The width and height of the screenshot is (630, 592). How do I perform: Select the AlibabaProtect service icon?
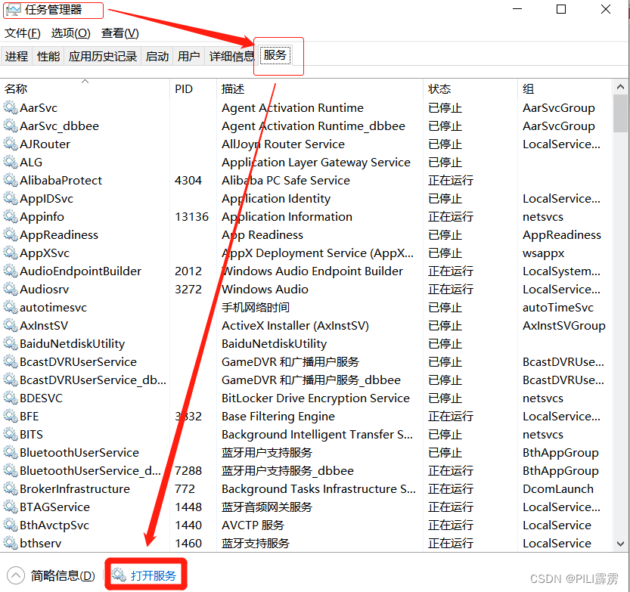[11, 180]
